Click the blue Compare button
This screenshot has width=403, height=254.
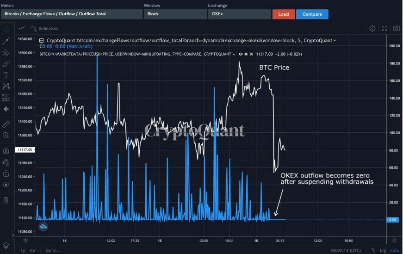(312, 14)
